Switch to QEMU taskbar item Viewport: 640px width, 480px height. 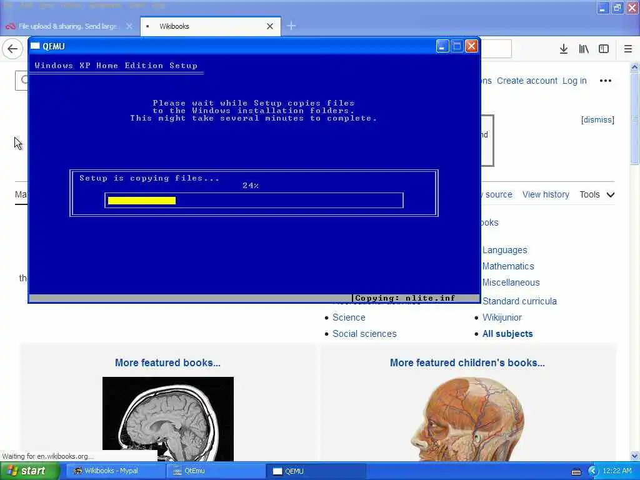tap(316, 471)
